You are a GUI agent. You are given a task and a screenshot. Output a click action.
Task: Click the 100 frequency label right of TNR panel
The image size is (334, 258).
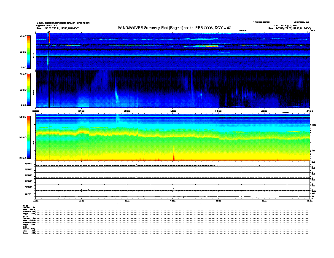pyautogui.click(x=314, y=125)
